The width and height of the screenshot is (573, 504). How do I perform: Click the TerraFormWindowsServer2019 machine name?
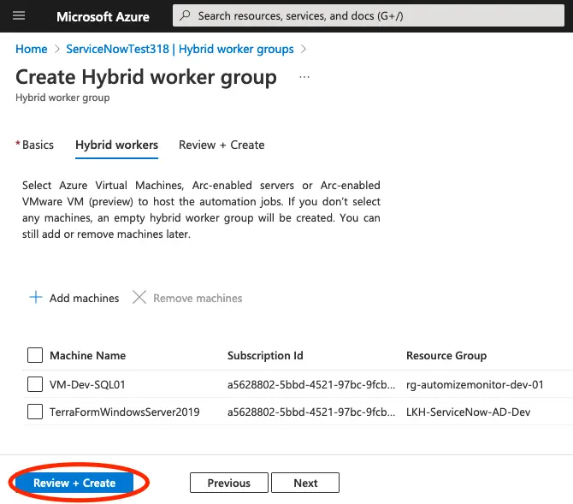point(125,412)
